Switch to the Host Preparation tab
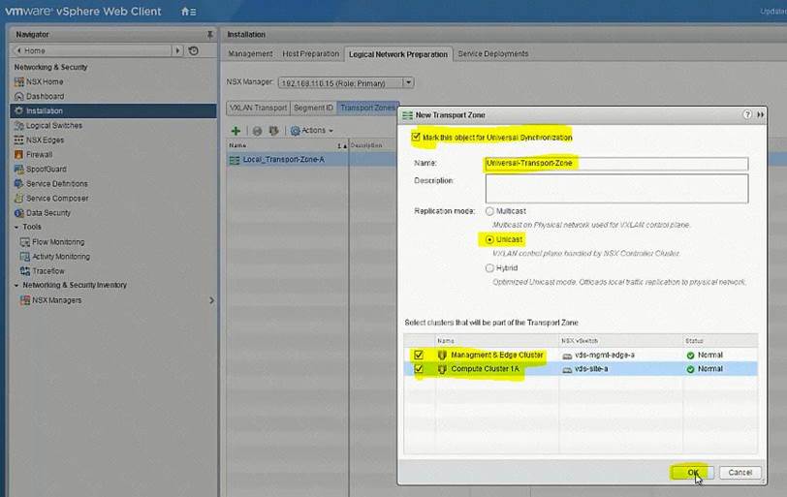Viewport: 787px width, 497px height. tap(310, 54)
